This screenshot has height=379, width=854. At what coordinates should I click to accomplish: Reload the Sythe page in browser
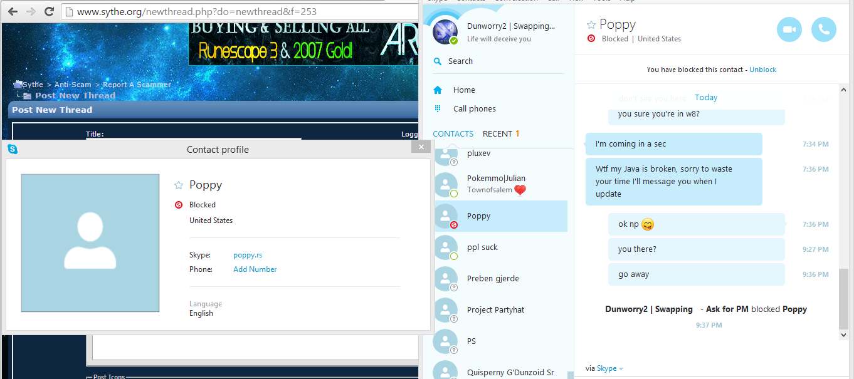pyautogui.click(x=49, y=11)
